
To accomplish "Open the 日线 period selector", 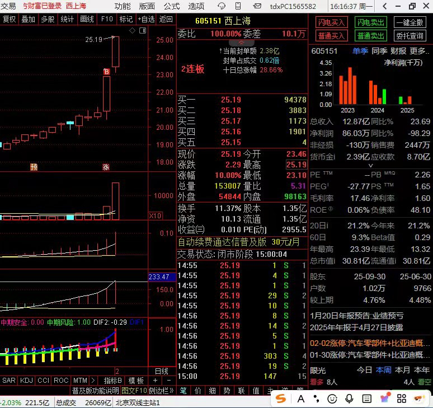I will pyautogui.click(x=162, y=371).
